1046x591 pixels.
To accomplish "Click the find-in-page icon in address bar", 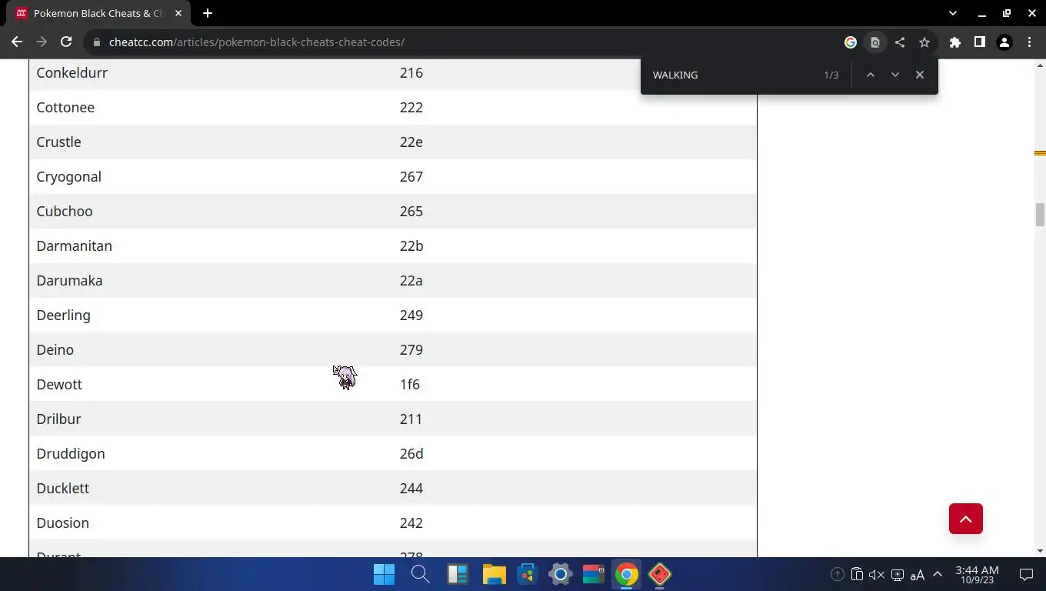I will pos(875,42).
